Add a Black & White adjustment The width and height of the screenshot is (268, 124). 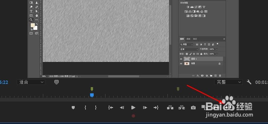194,11
